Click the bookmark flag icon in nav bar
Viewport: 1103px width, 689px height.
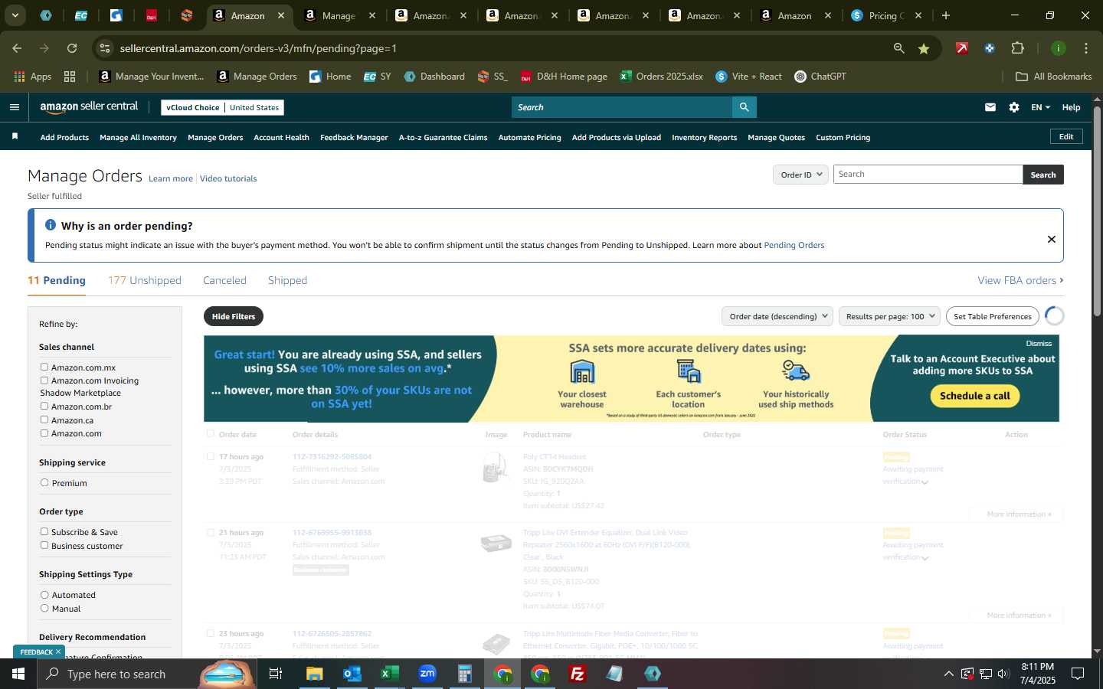[15, 137]
